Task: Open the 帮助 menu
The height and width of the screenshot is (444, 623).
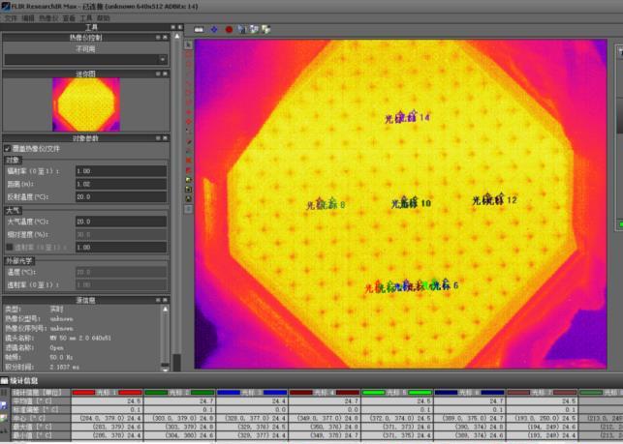Action: (104, 17)
